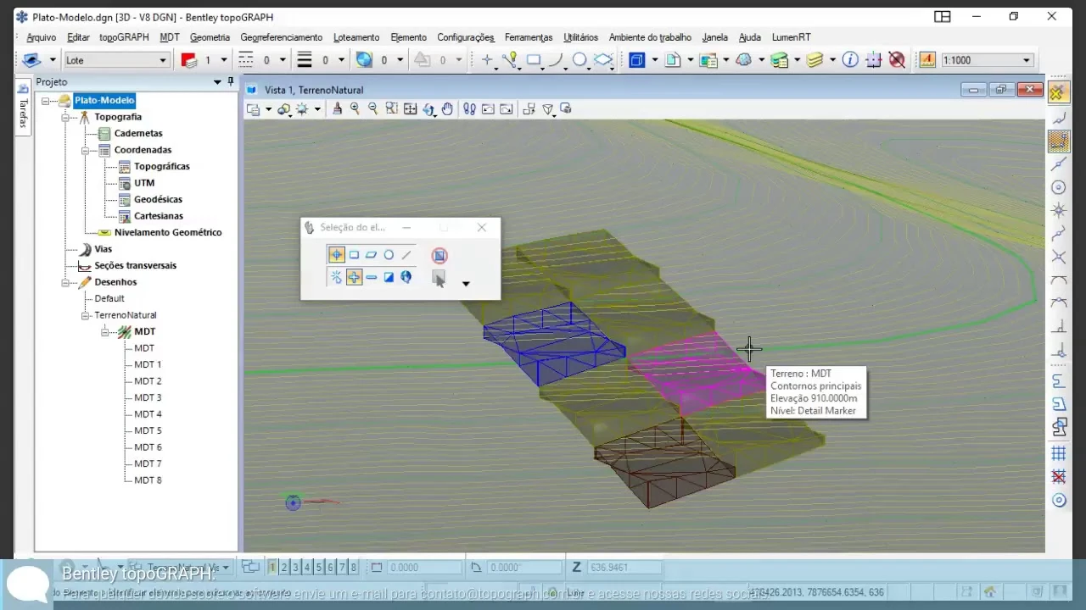Screen dimensions: 1086x610
Task: Open the Ferramentas menu
Action: point(529,37)
